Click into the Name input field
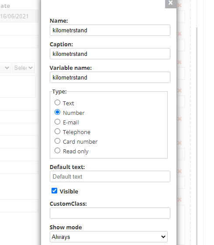214x245 pixels. click(110, 30)
